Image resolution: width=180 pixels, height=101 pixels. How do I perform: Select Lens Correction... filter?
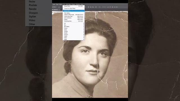74,18
